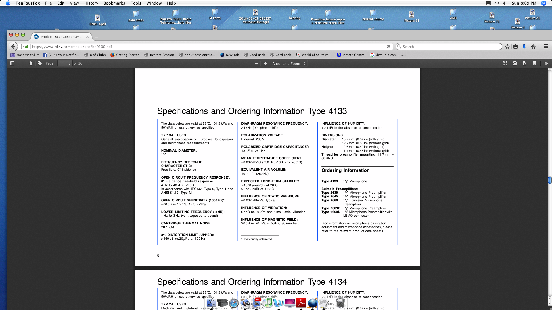
Task: Click the clock Sun 8:09 PM
Action: (x=524, y=3)
